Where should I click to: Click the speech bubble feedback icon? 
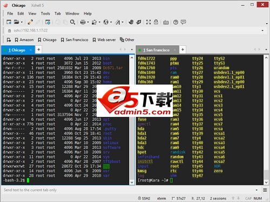click(x=184, y=22)
